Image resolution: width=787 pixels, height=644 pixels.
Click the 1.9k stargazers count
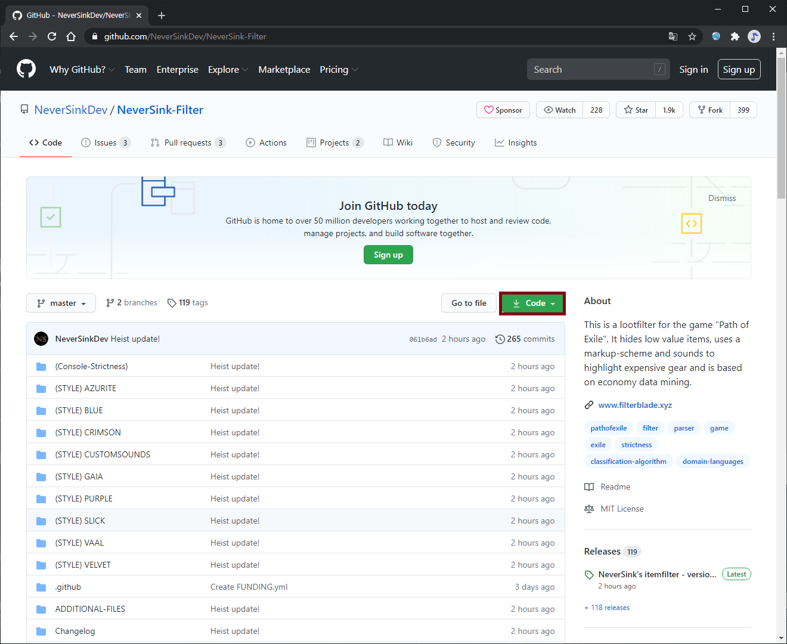(x=669, y=110)
